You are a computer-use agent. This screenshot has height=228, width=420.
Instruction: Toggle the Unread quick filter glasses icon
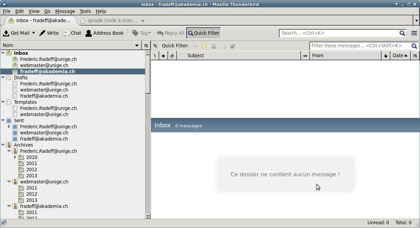195,46
